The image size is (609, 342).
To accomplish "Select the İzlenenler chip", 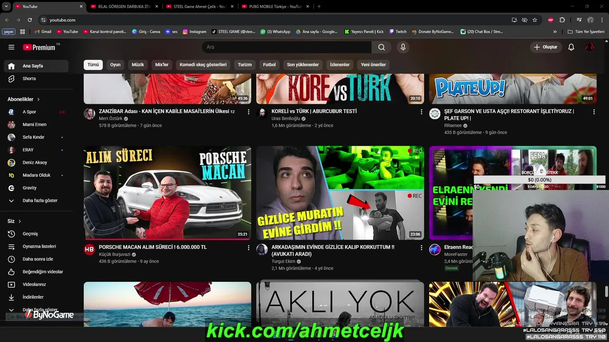I will tap(340, 65).
